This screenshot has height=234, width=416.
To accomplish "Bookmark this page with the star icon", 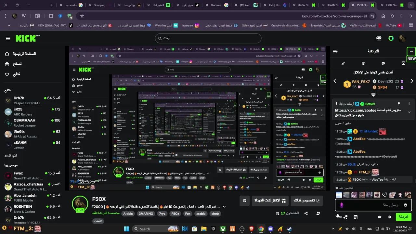I will point(82,16).
